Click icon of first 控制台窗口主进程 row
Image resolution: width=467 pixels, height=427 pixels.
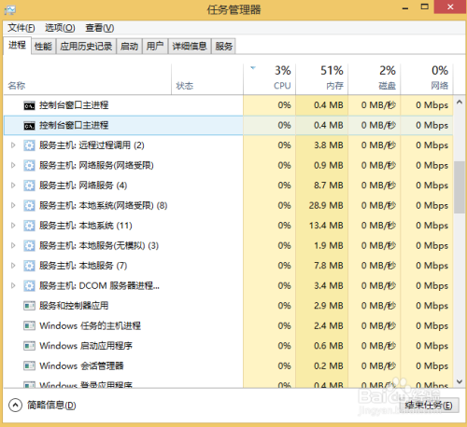coord(29,105)
